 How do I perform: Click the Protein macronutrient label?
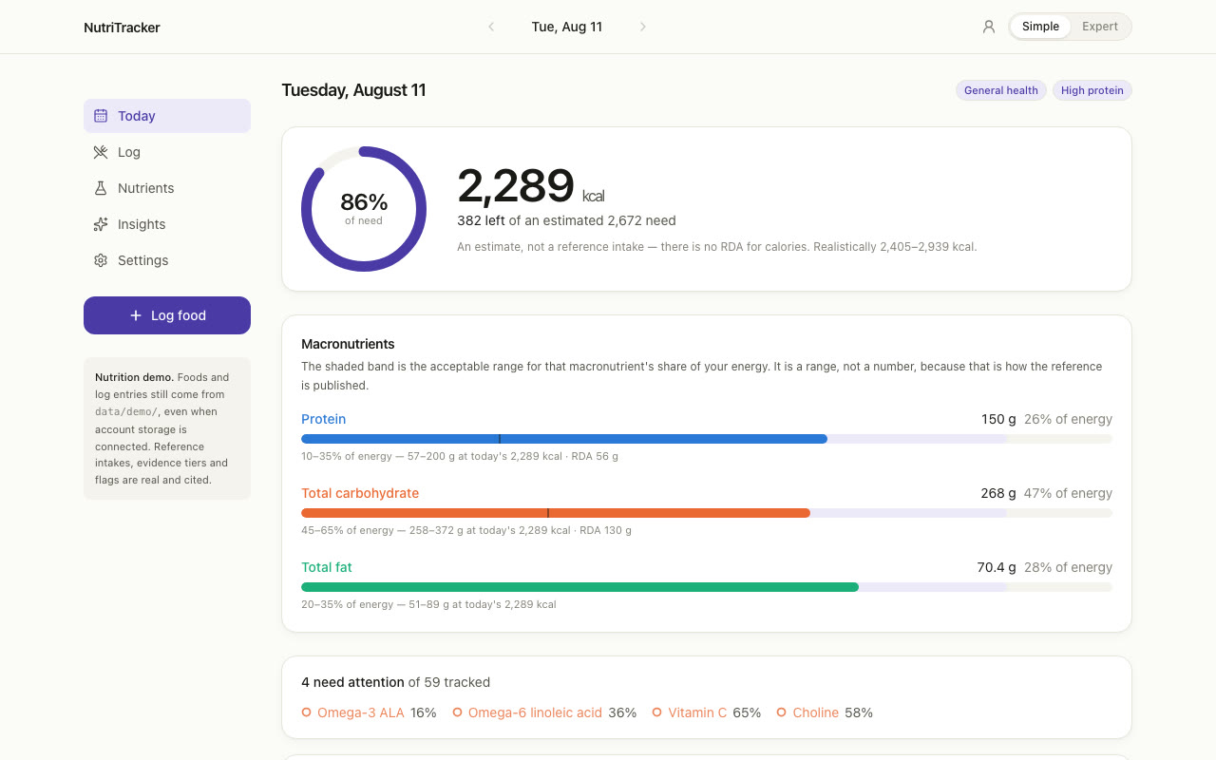click(324, 419)
